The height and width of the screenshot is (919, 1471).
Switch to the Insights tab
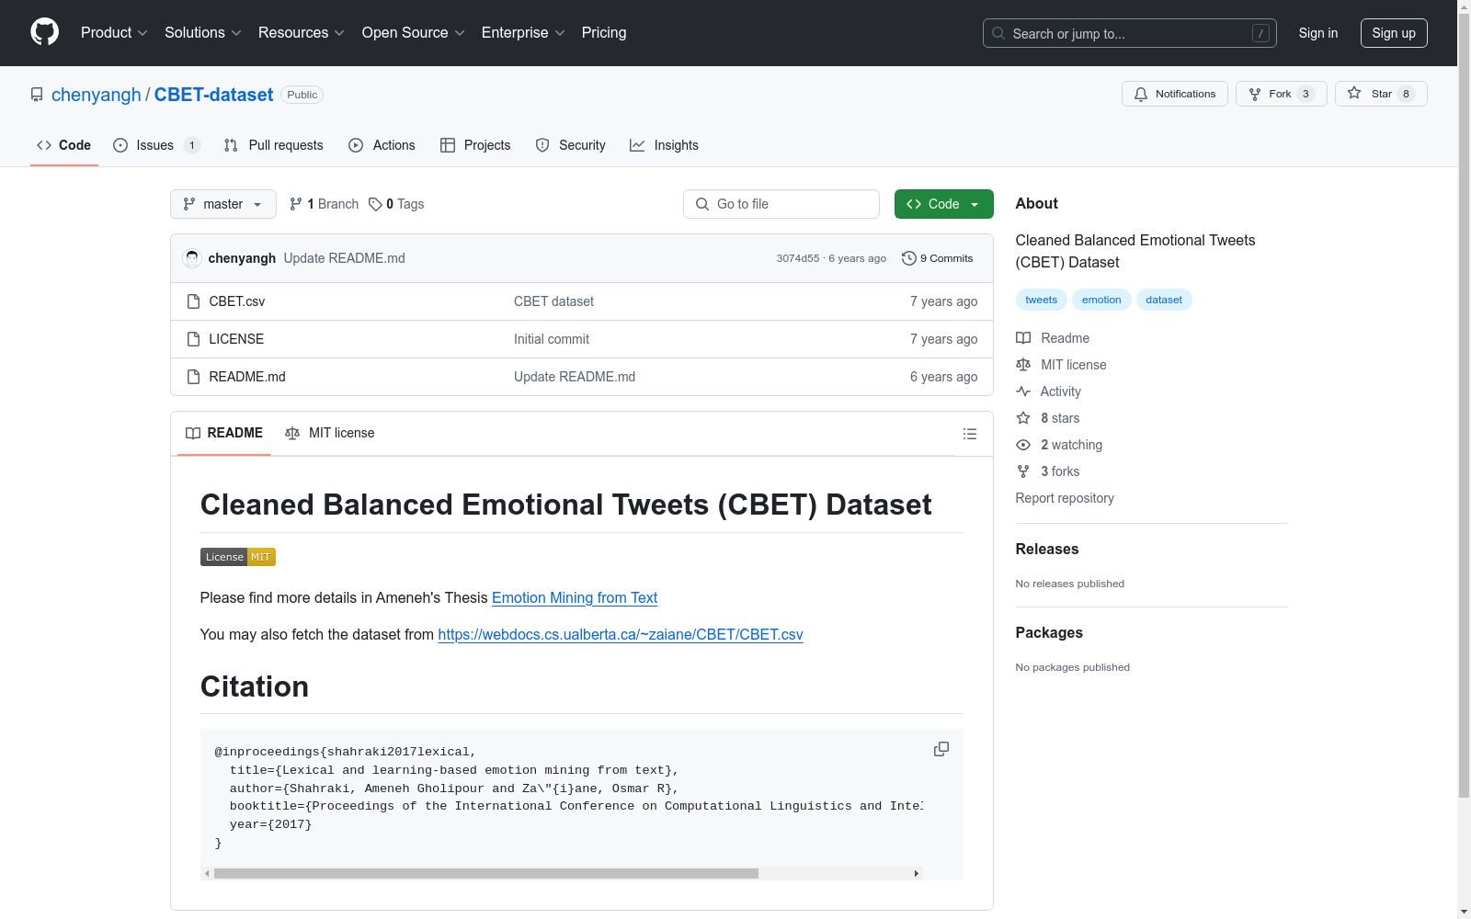[664, 145]
